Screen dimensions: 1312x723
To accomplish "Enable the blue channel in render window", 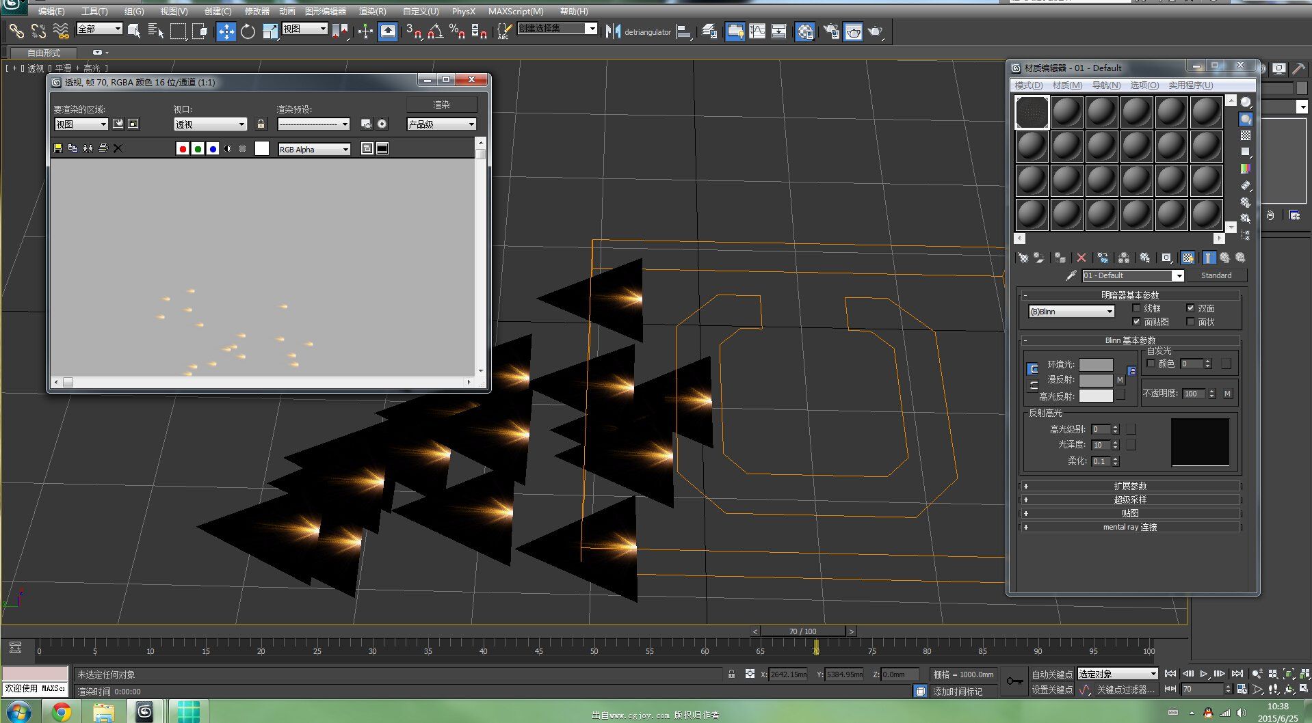I will click(213, 149).
